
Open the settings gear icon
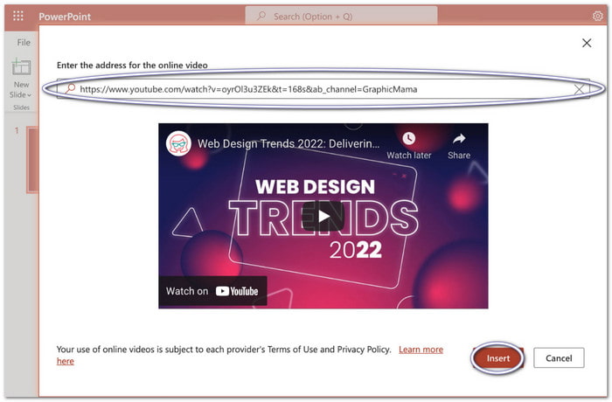coord(597,16)
